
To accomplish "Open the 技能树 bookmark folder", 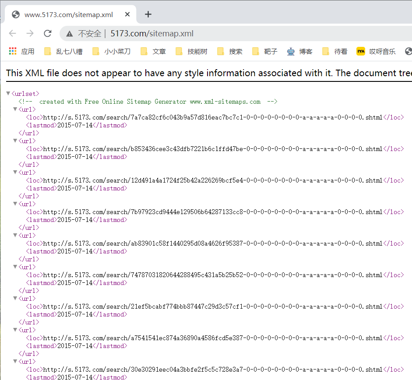I will tap(191, 51).
